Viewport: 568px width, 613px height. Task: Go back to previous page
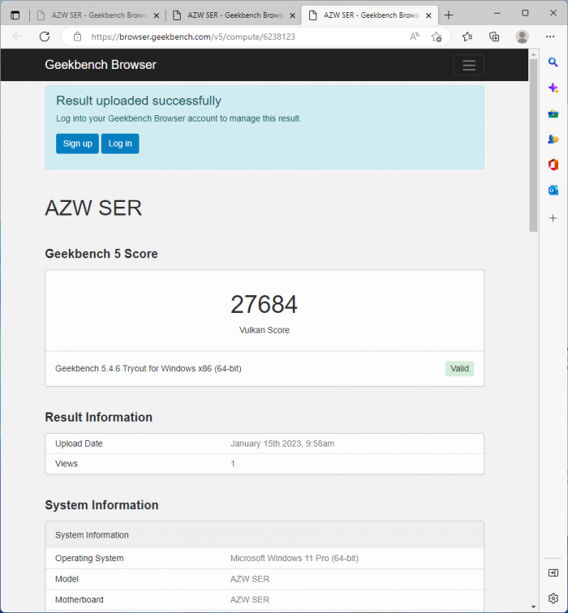click(18, 36)
